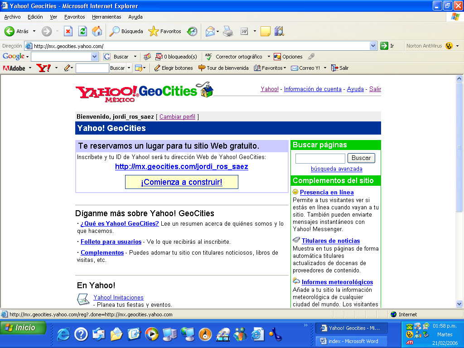The image size is (464, 348).
Task: Expand the Mail icon dropdown arrow
Action: point(218,31)
